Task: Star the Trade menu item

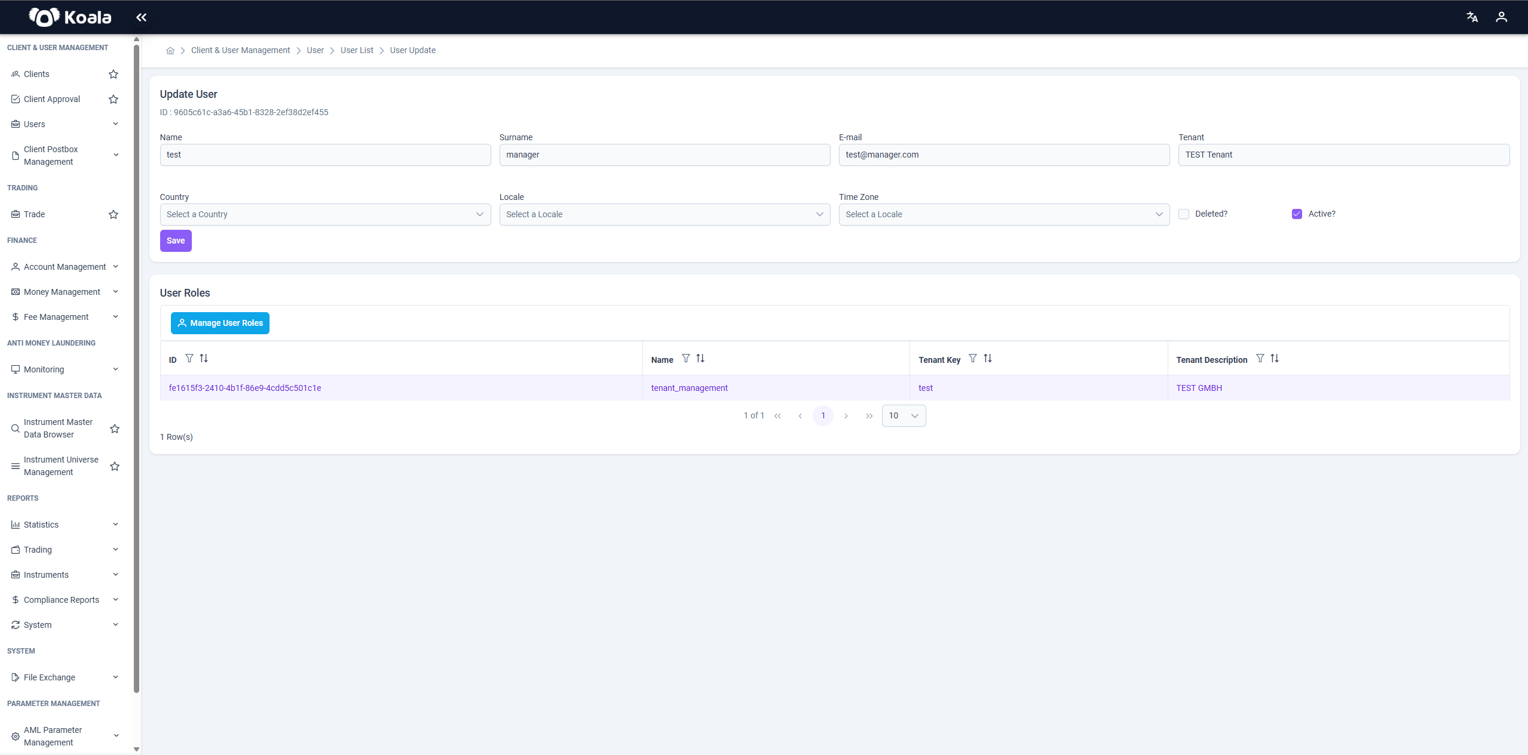Action: pos(114,214)
